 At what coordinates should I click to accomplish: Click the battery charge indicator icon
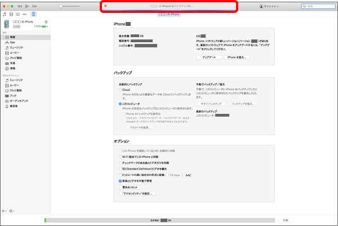44,26
